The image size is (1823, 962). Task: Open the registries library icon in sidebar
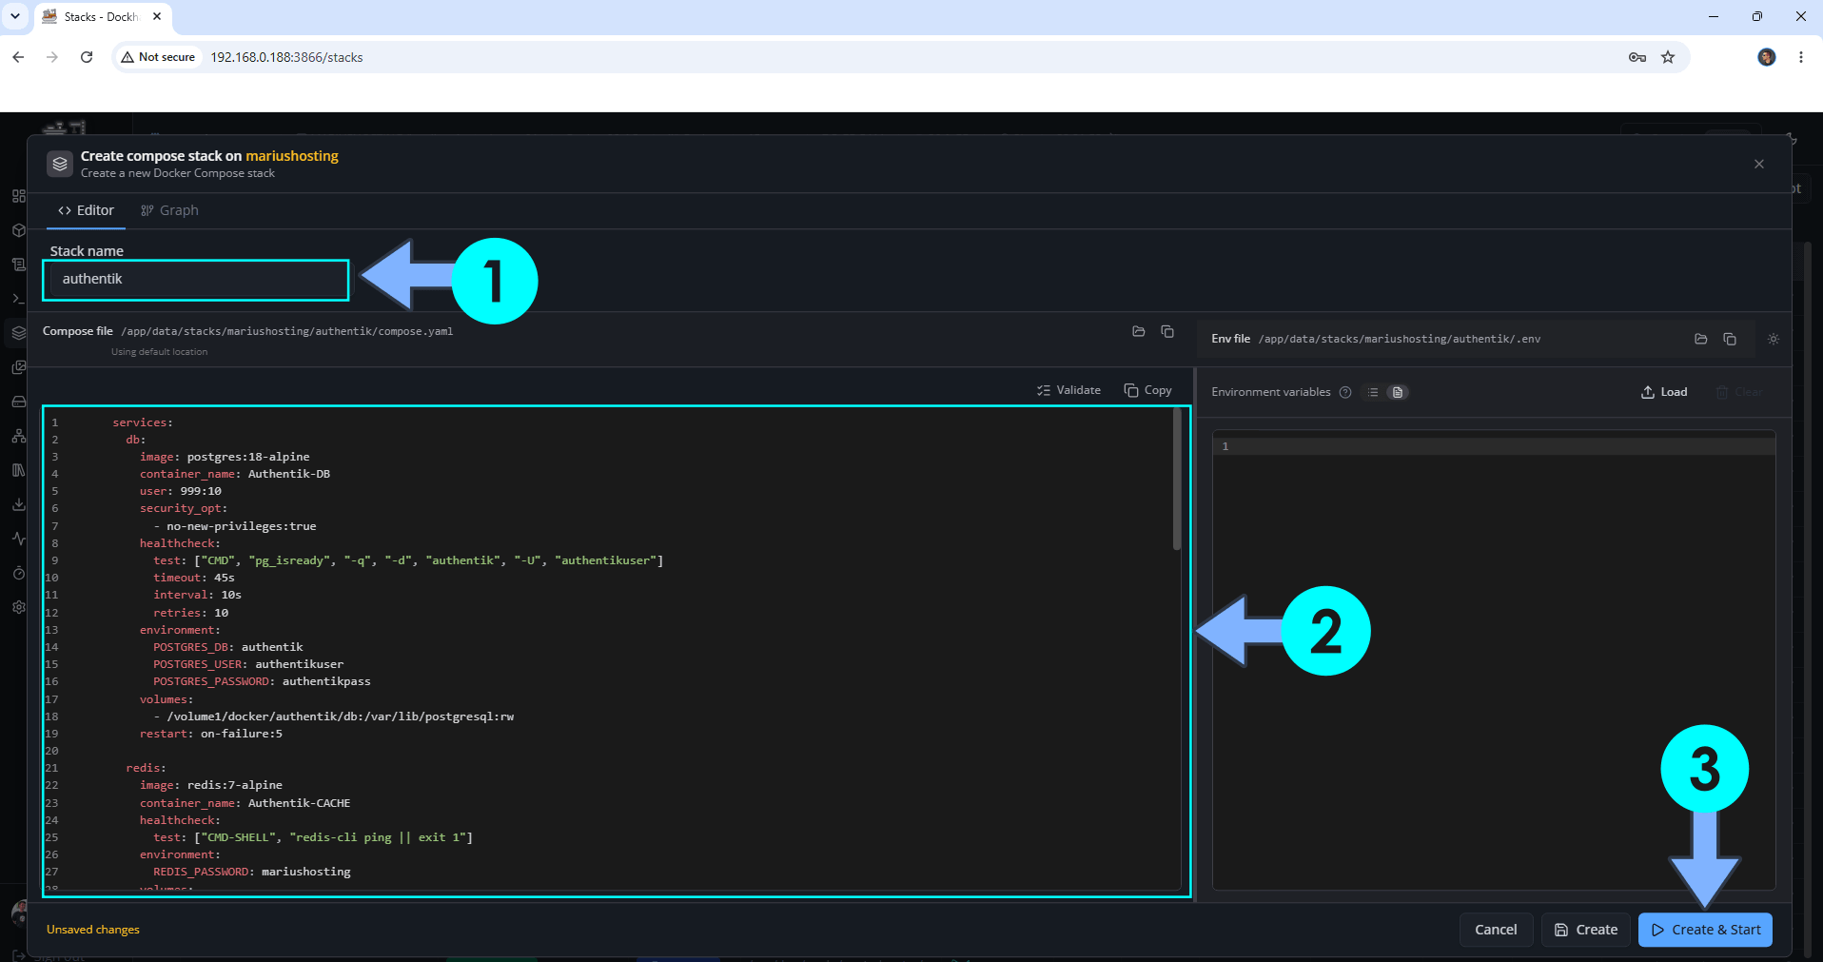18,470
